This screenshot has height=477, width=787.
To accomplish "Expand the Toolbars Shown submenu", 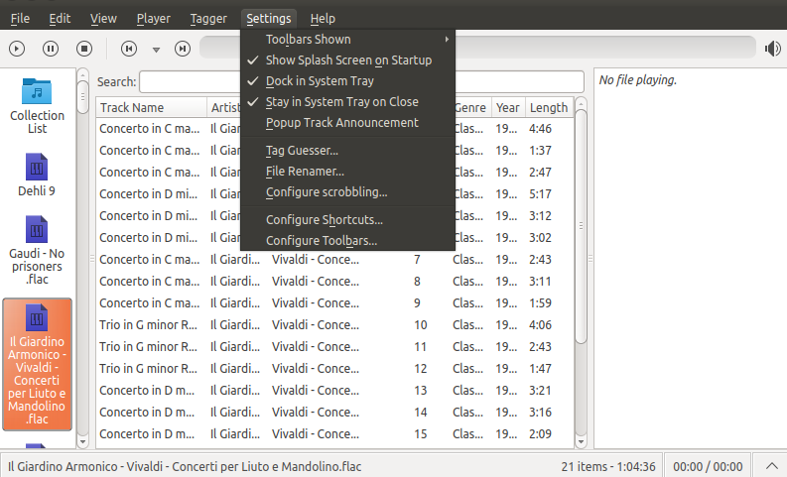I will pyautogui.click(x=347, y=39).
